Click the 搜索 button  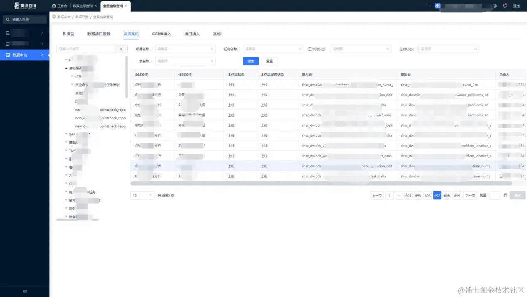251,61
